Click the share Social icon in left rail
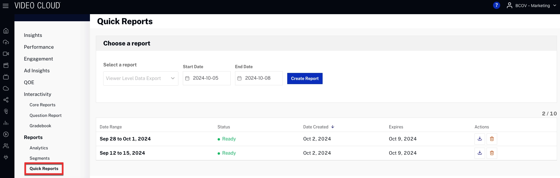560x178 pixels. 6,100
